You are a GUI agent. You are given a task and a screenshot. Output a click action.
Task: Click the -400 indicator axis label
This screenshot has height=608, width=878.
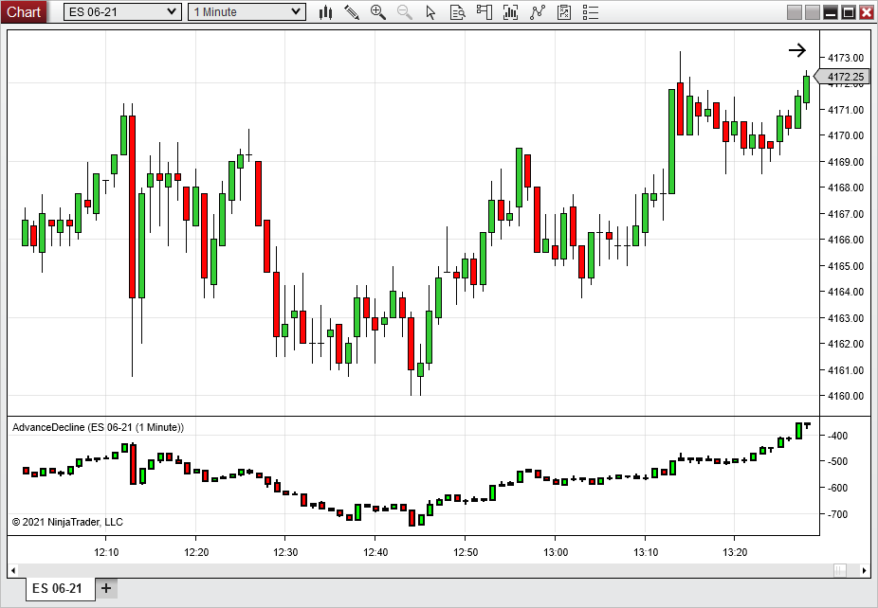838,435
